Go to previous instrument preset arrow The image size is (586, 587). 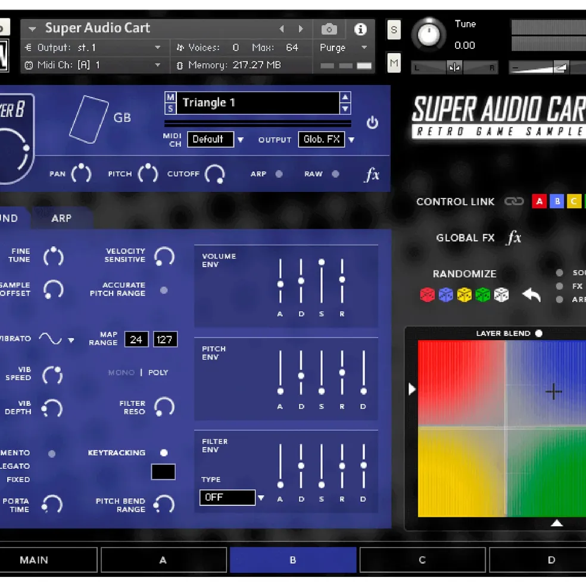[282, 29]
